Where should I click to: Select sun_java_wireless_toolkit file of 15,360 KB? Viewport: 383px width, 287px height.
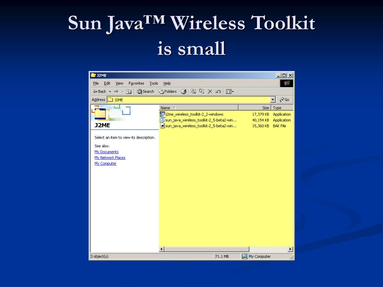click(201, 126)
